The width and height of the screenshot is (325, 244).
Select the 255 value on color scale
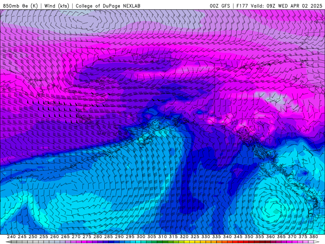point(43,237)
